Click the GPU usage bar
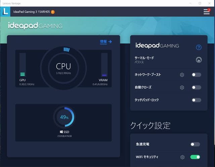 coord(23,65)
